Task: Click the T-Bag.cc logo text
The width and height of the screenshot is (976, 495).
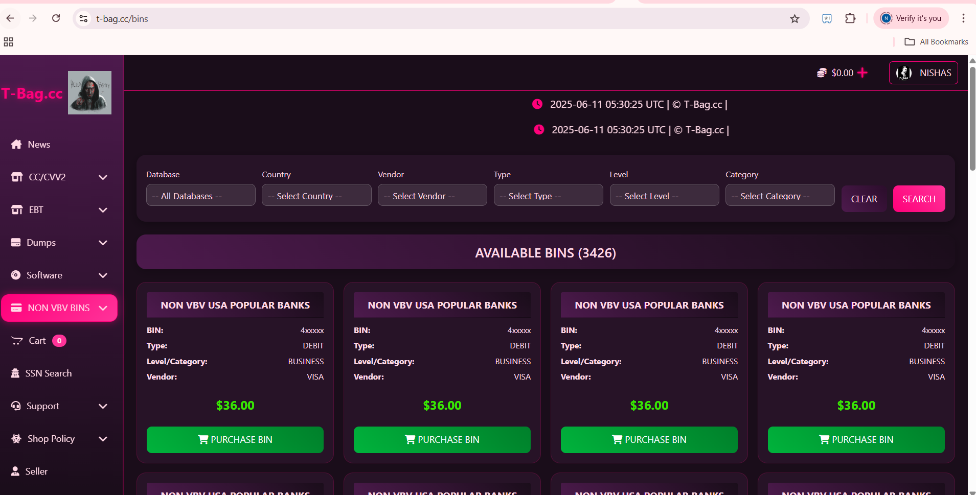Action: [32, 93]
